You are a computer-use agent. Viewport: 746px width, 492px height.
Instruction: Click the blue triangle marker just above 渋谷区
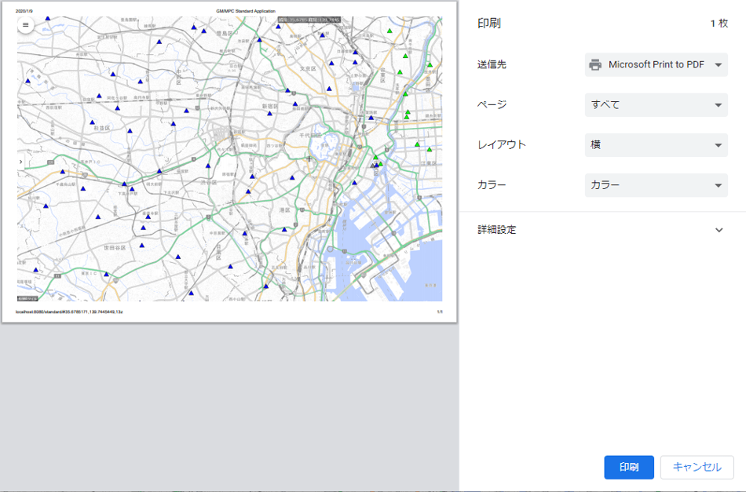pos(207,166)
